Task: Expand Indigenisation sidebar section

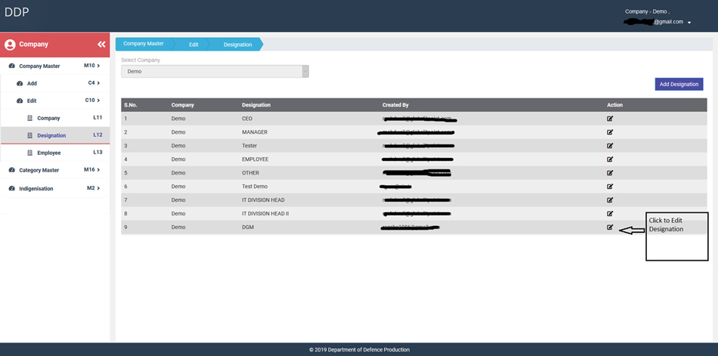Action: coord(54,188)
